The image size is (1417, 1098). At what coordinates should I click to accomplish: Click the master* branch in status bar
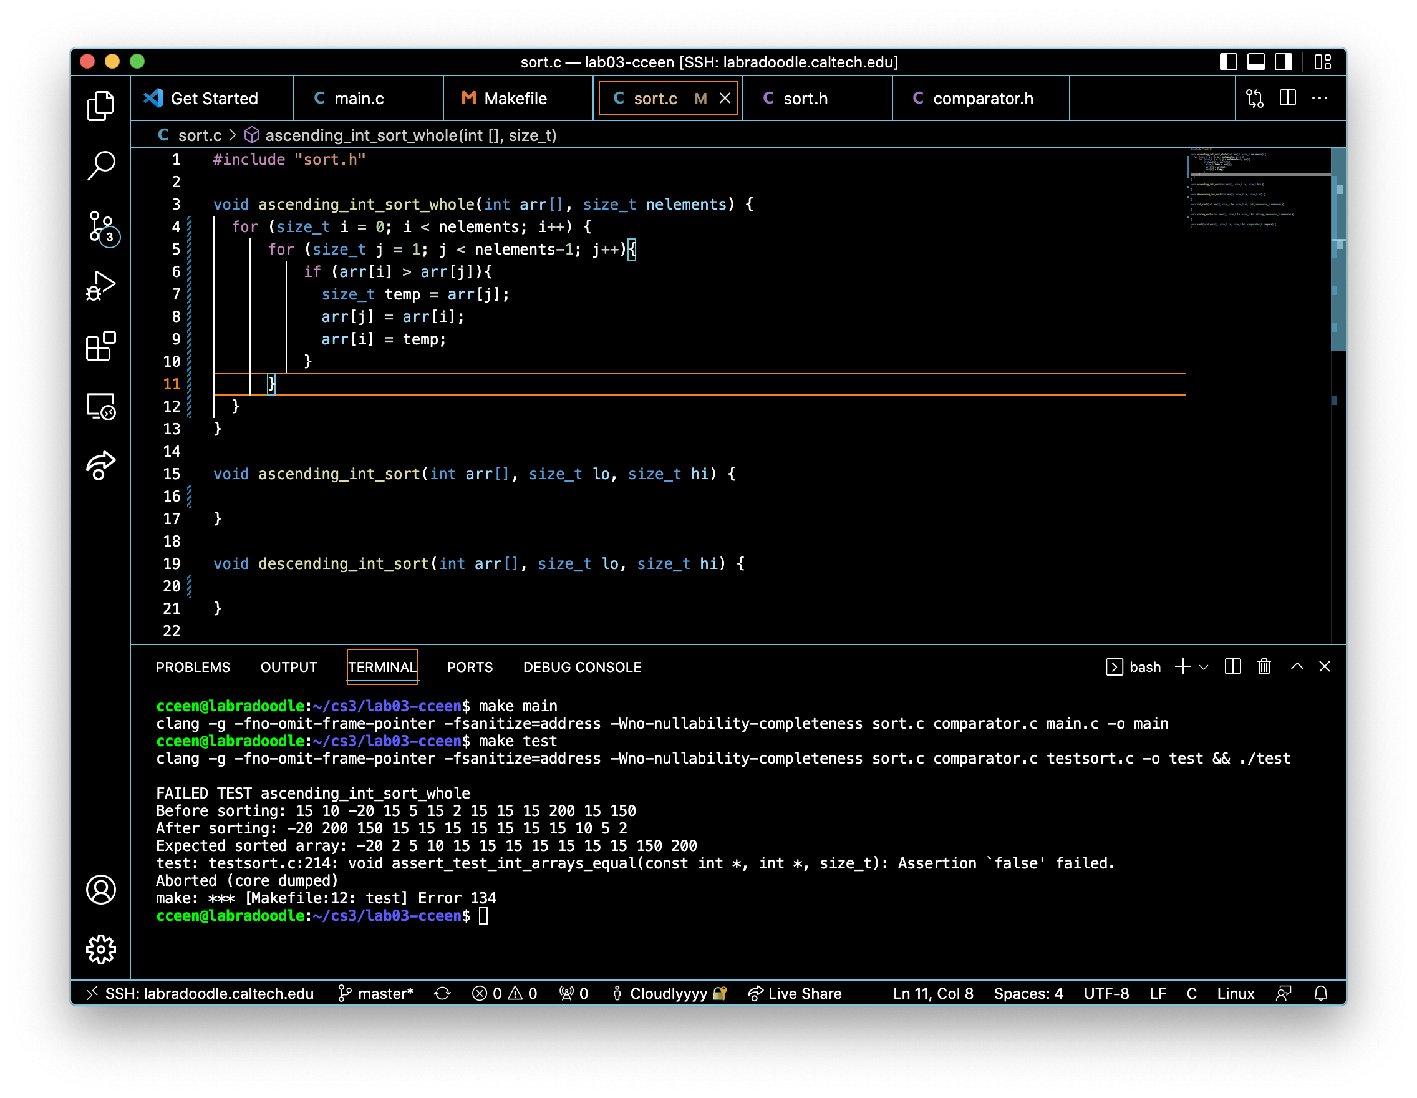[376, 993]
